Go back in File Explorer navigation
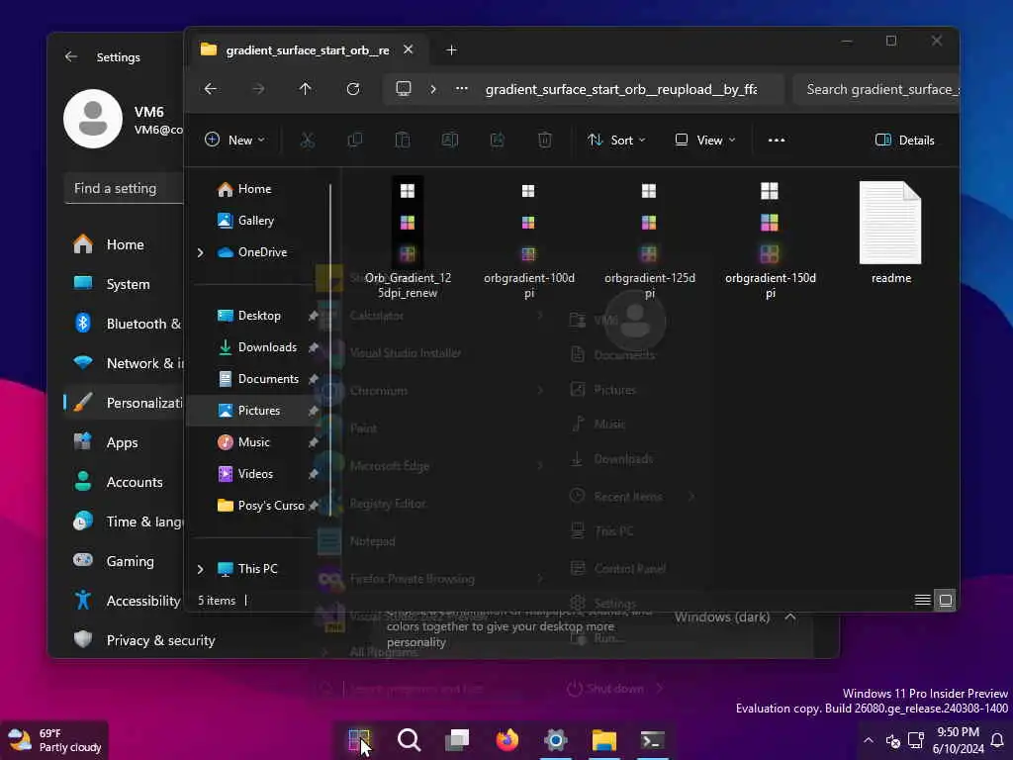 [x=211, y=89]
